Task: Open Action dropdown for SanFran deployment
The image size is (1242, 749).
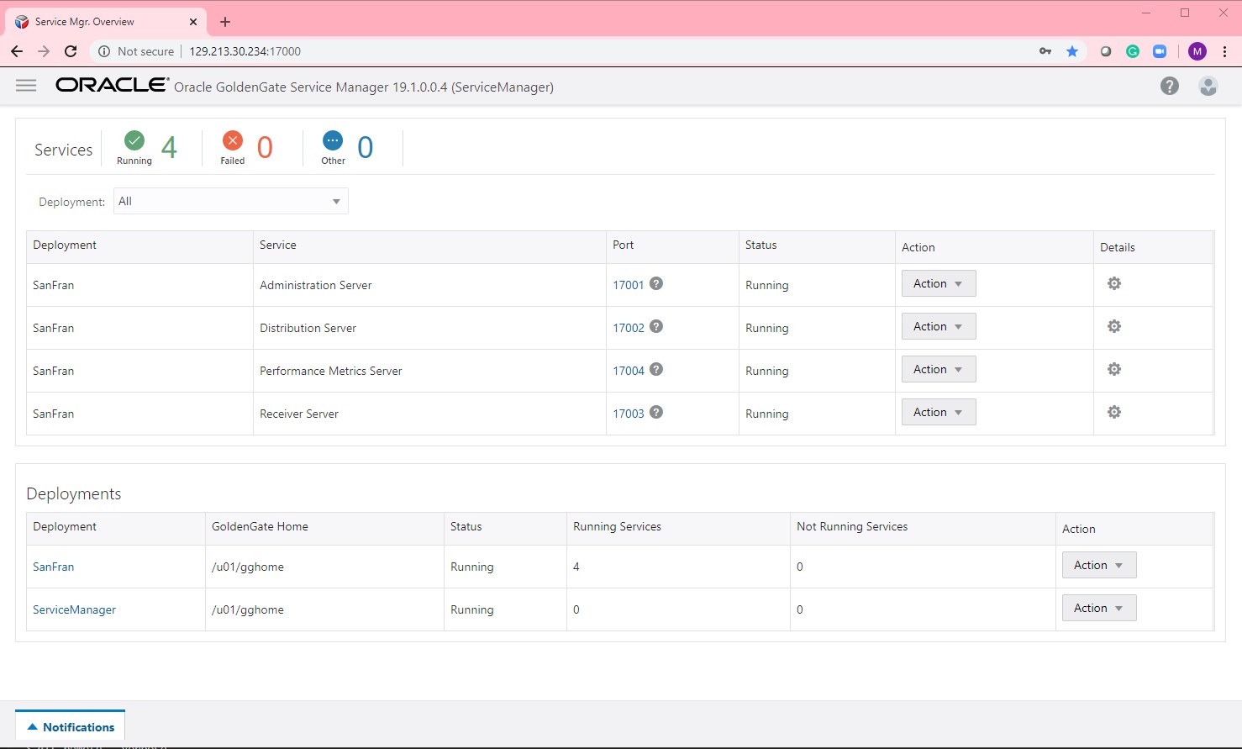Action: coord(1099,565)
